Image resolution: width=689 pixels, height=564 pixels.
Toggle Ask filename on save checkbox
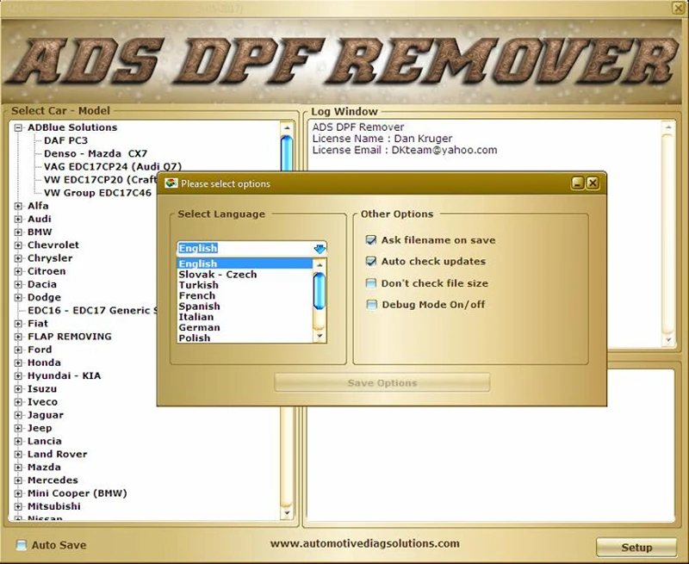pos(371,240)
